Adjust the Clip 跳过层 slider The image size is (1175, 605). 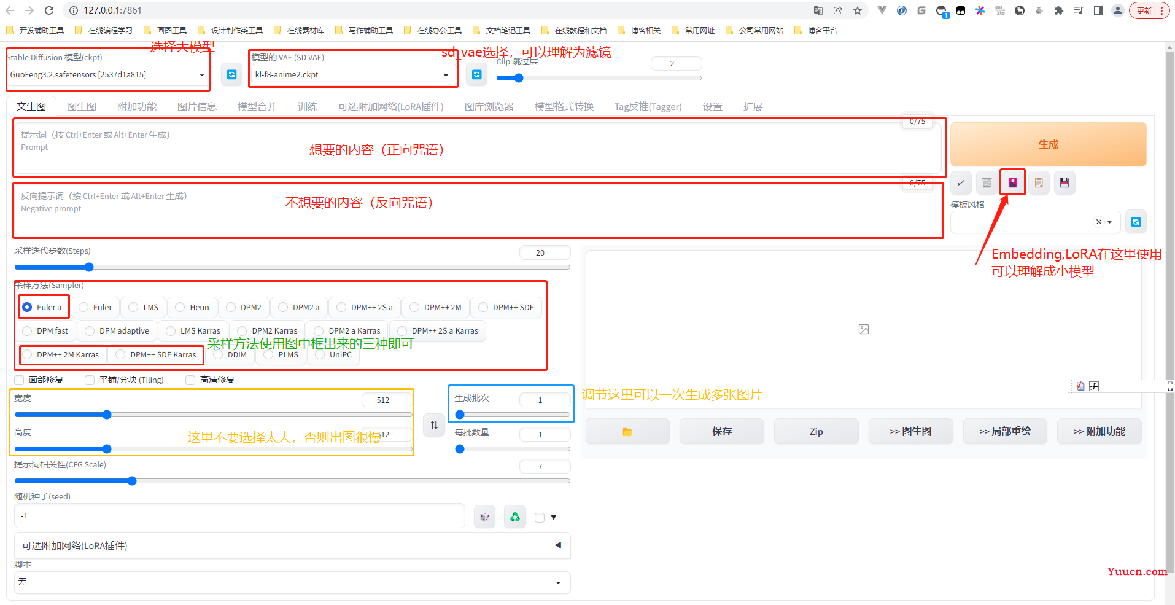599,78
